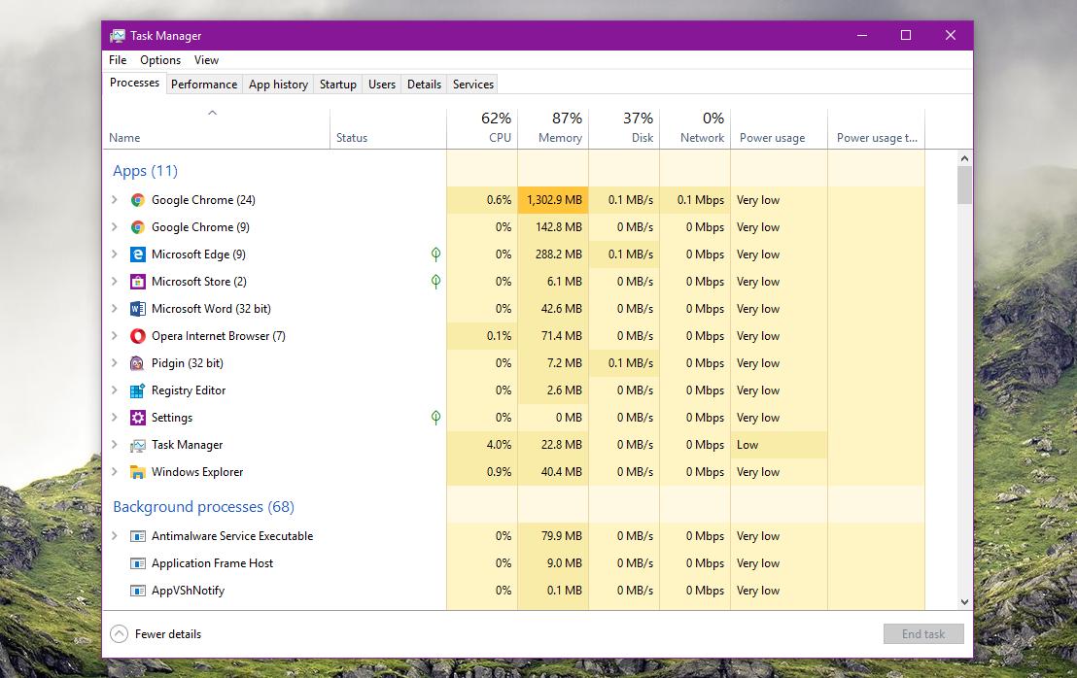Screen dimensions: 1077x678
Task: Expand the Windows Explorer entry
Action: pos(115,471)
